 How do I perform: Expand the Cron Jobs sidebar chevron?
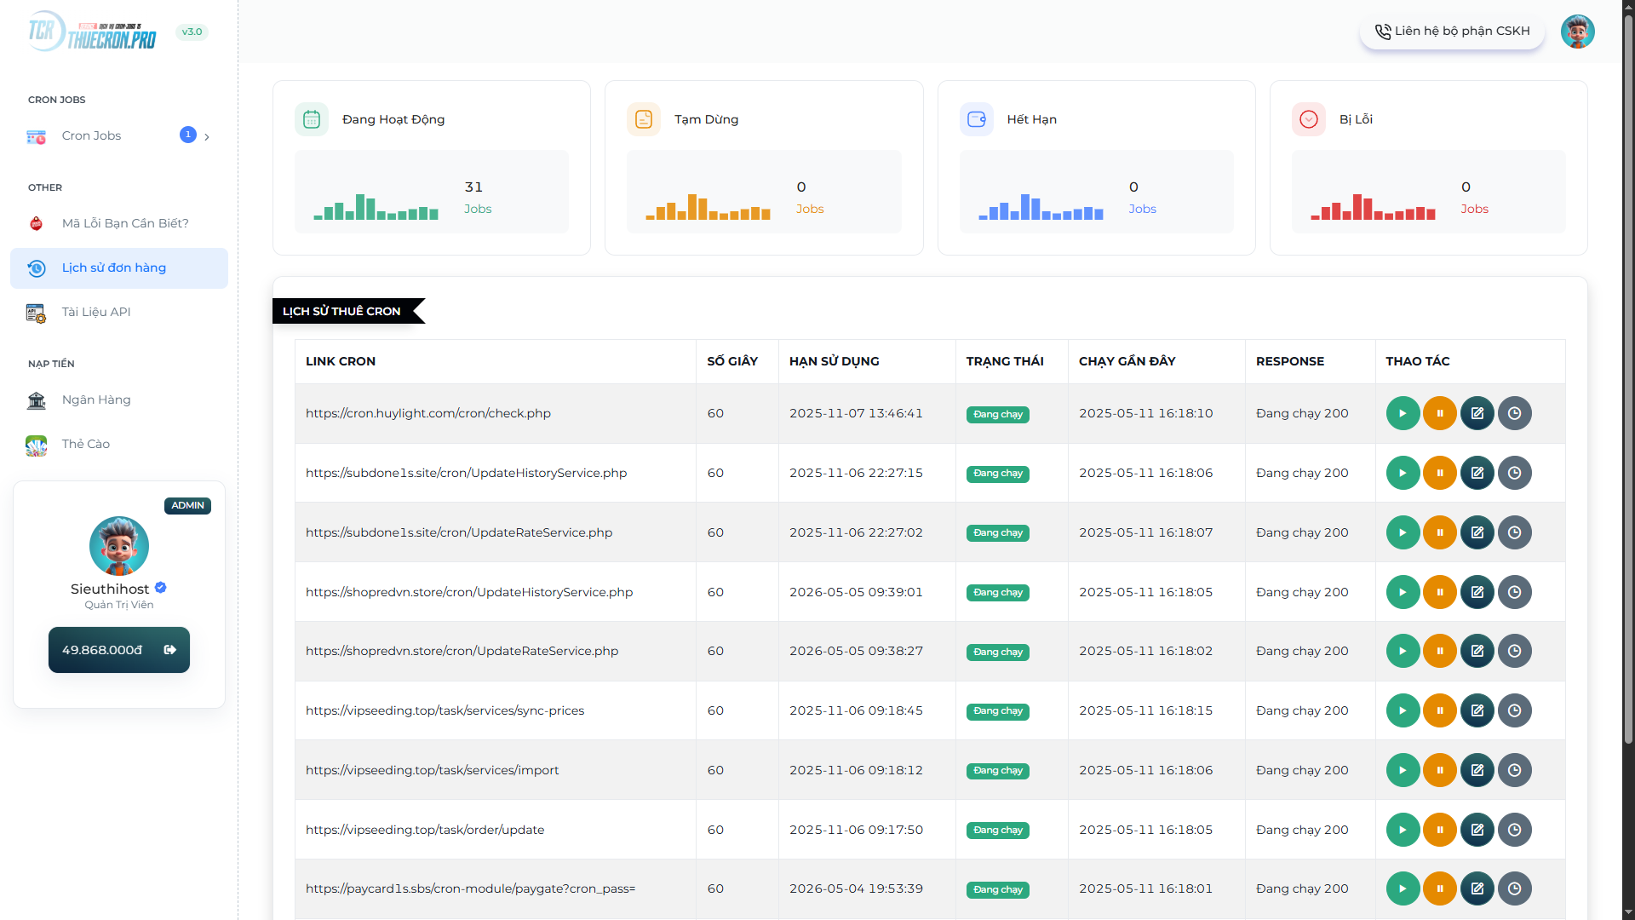tap(206, 135)
